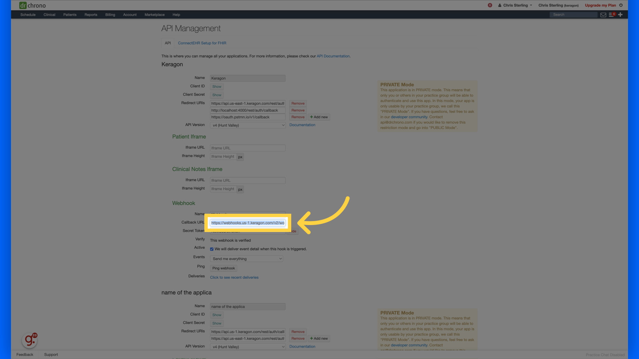Open the Patients menu

coord(70,15)
